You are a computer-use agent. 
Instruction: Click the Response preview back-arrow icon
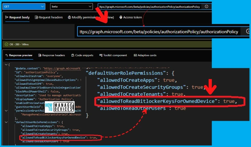[7, 55]
